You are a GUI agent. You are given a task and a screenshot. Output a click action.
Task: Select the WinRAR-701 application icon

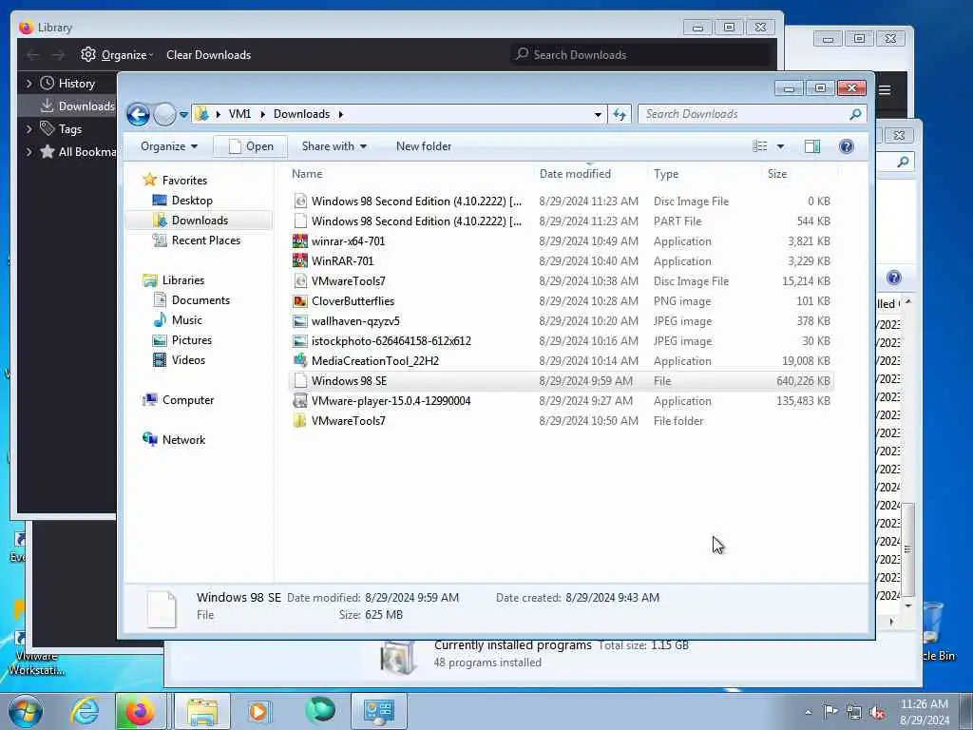(300, 260)
